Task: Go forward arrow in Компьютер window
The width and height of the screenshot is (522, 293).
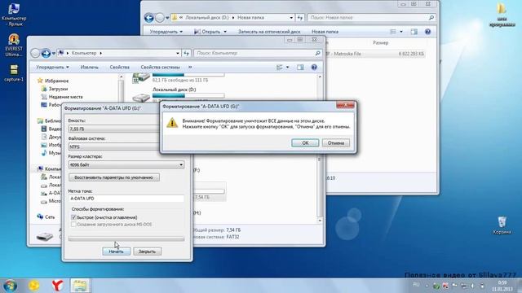Action: pos(46,53)
